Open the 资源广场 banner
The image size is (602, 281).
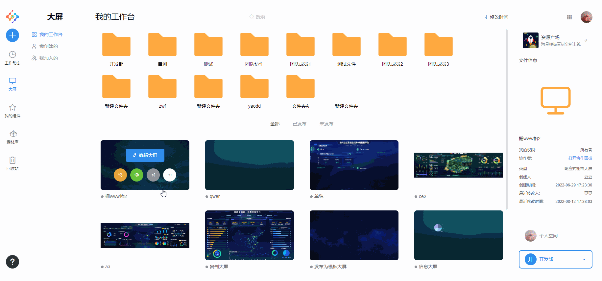556,40
